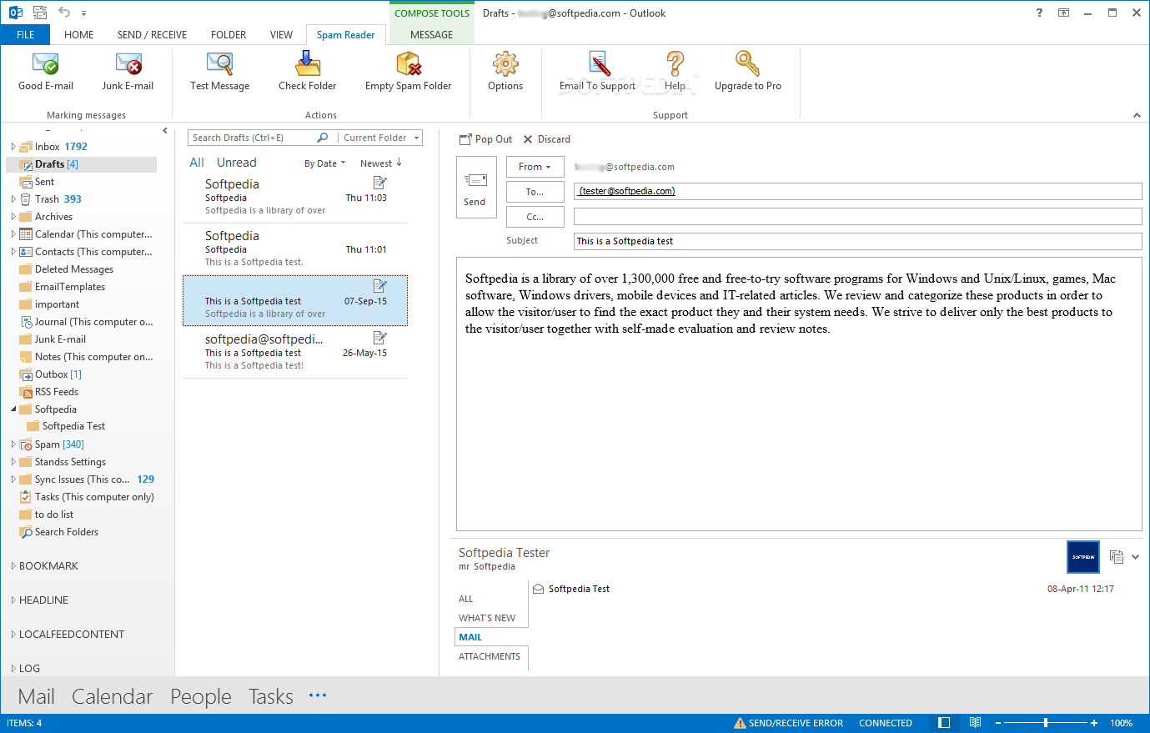The image size is (1150, 733).
Task: Mark message as Good E-mail
Action: pos(46,71)
